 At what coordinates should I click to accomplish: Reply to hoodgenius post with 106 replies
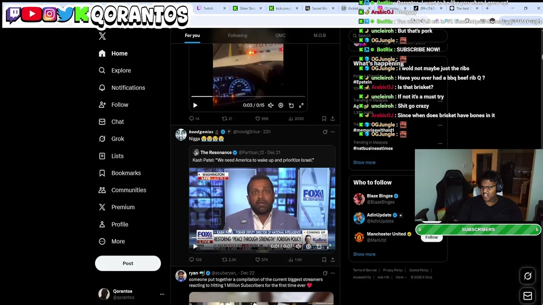point(195,260)
